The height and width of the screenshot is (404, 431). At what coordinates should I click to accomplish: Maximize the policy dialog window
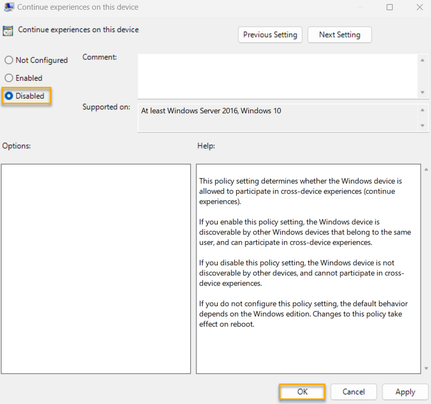(x=390, y=7)
